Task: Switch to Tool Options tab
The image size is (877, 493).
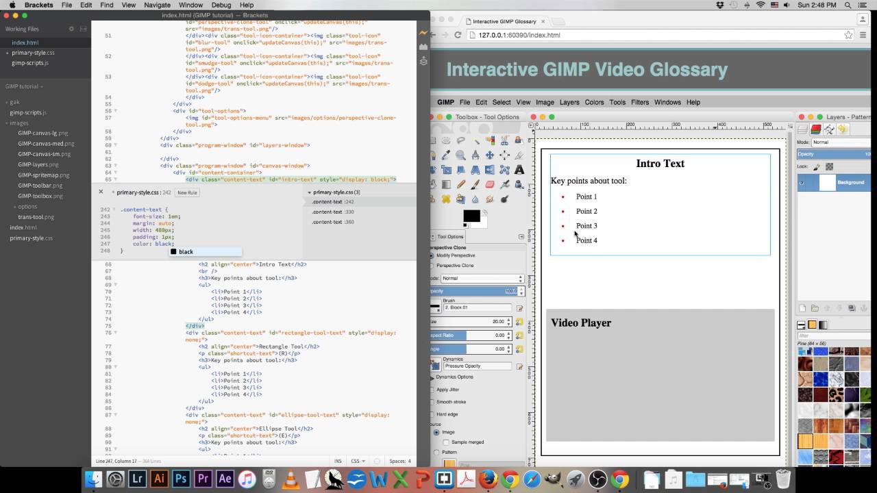Action: tap(447, 237)
